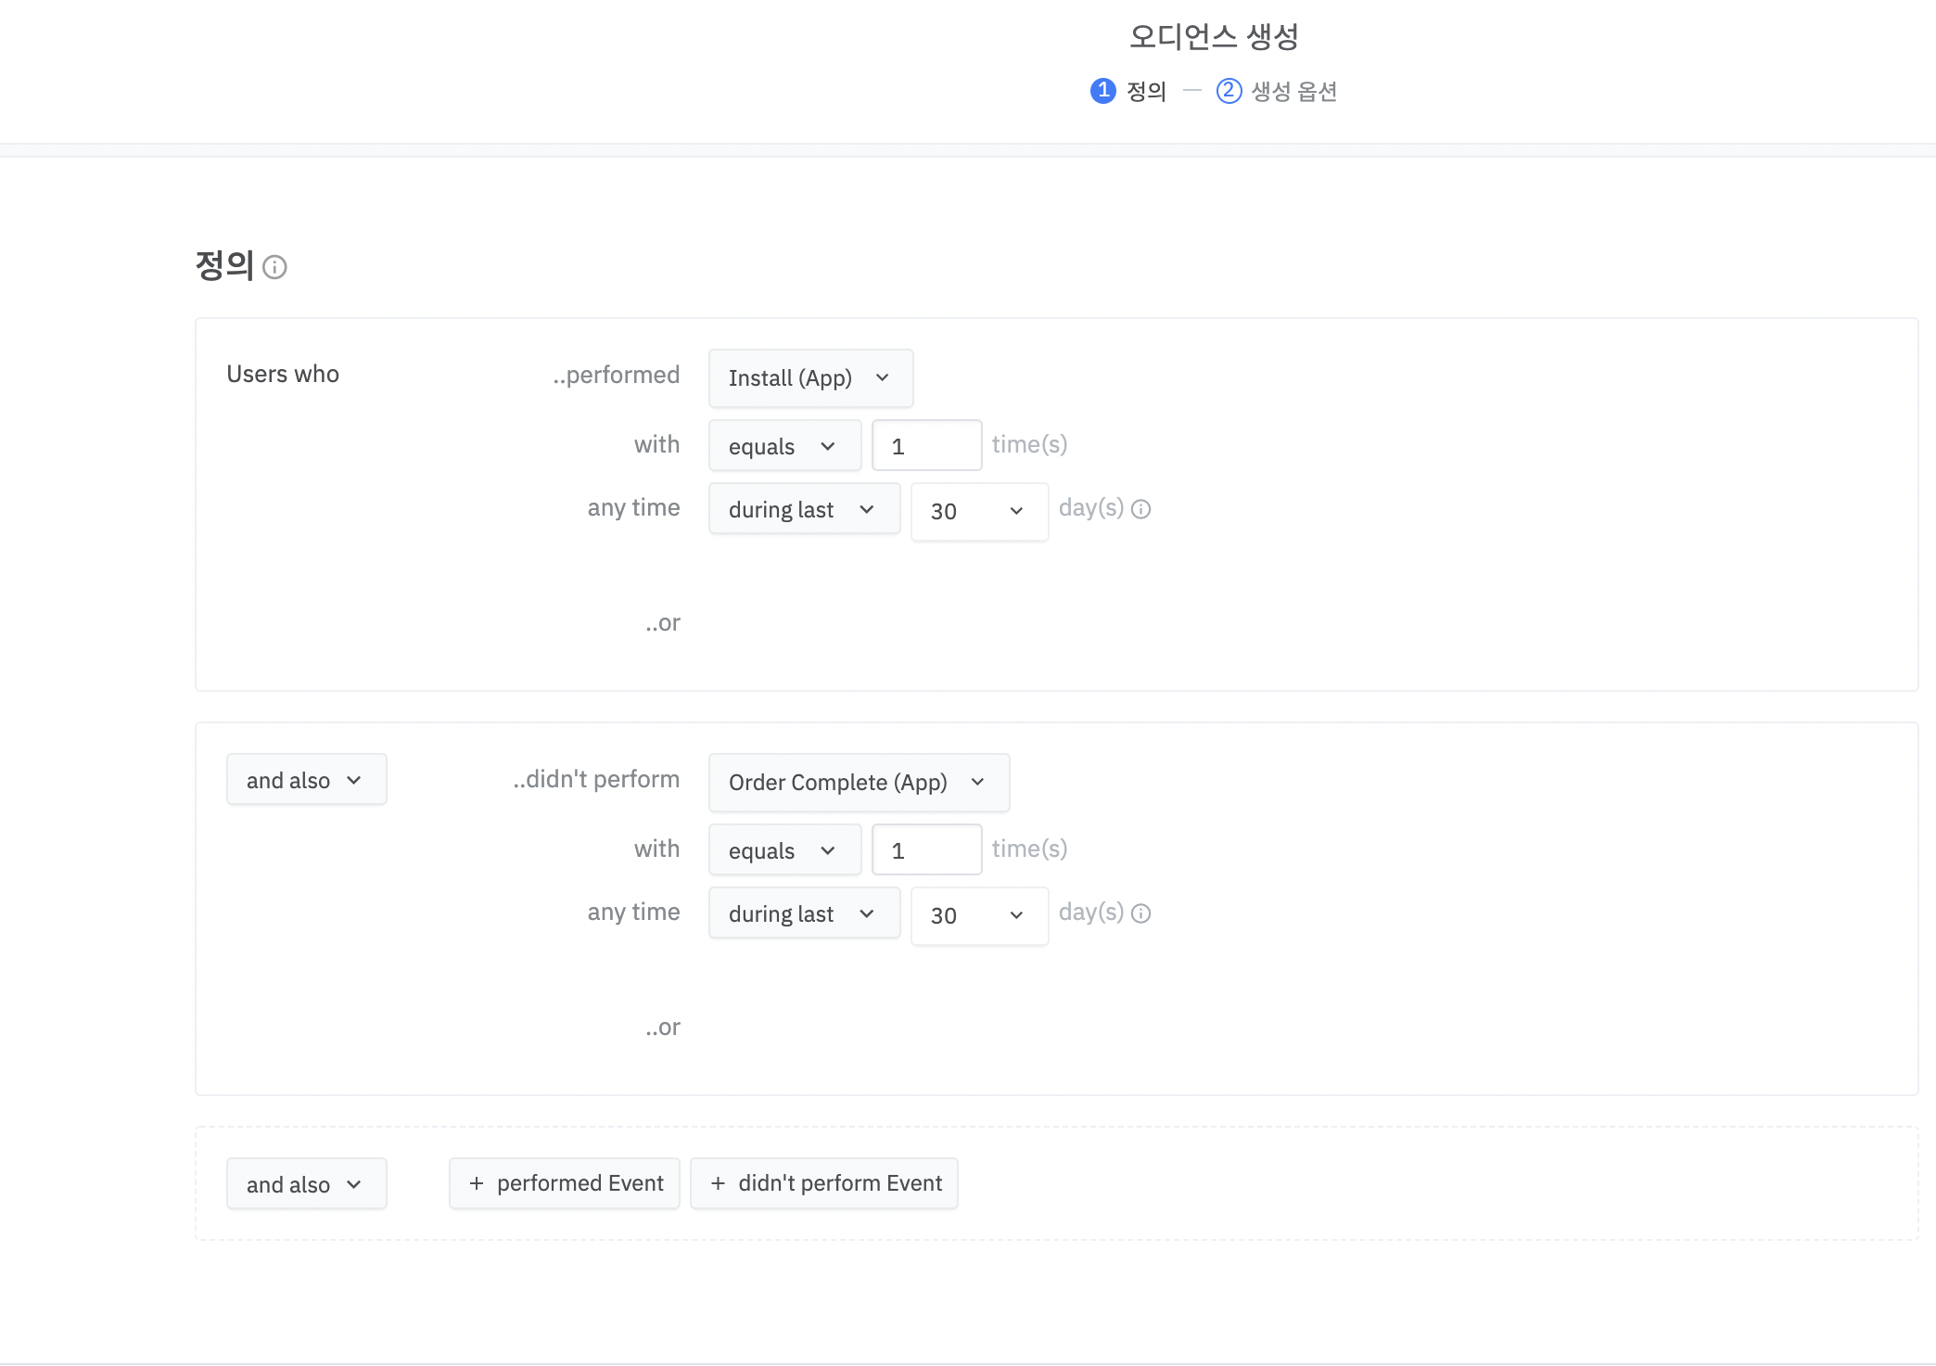Click info icon next to 정의 heading
The image size is (1936, 1366).
(x=274, y=267)
